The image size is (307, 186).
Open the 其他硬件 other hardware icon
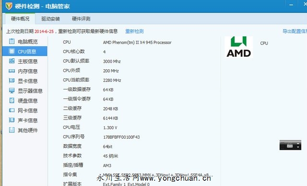coord(12,130)
